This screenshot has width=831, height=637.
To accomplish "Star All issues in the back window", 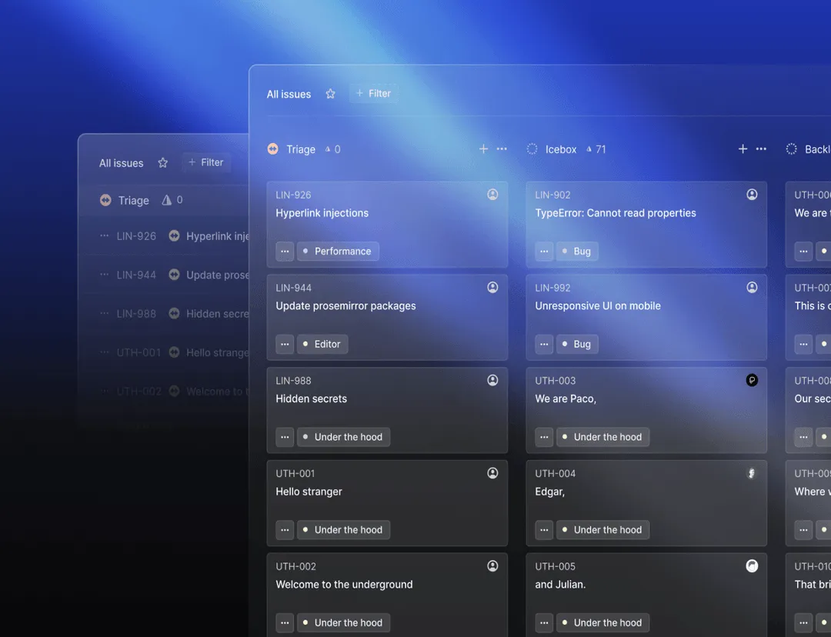I will coord(162,162).
